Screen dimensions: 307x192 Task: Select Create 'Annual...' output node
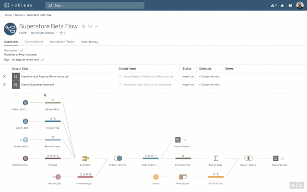[x=276, y=158]
